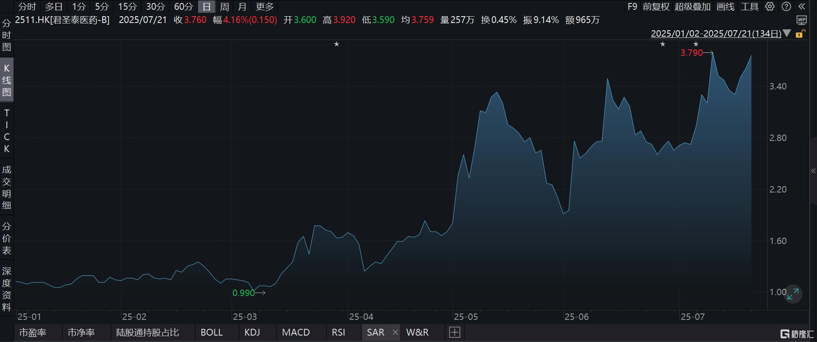
Task: Switch to the 周 weekly period
Action: click(224, 7)
